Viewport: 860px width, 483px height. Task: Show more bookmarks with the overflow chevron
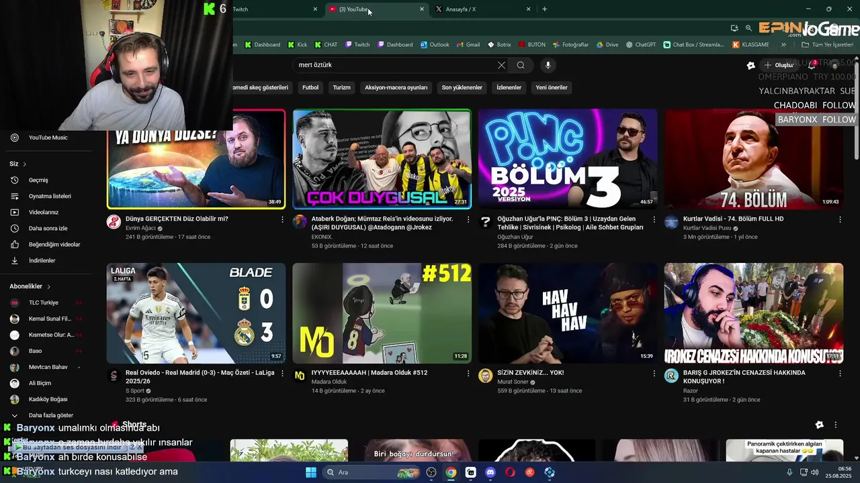[x=783, y=45]
